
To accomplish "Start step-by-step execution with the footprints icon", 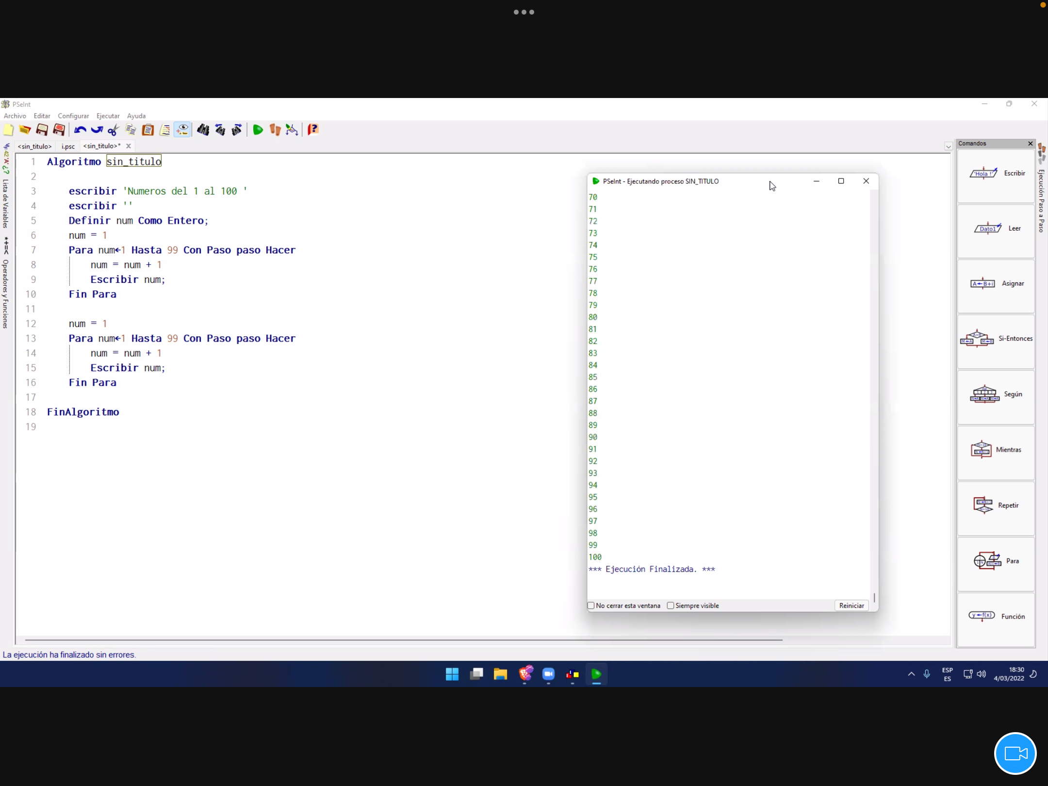I will (275, 130).
